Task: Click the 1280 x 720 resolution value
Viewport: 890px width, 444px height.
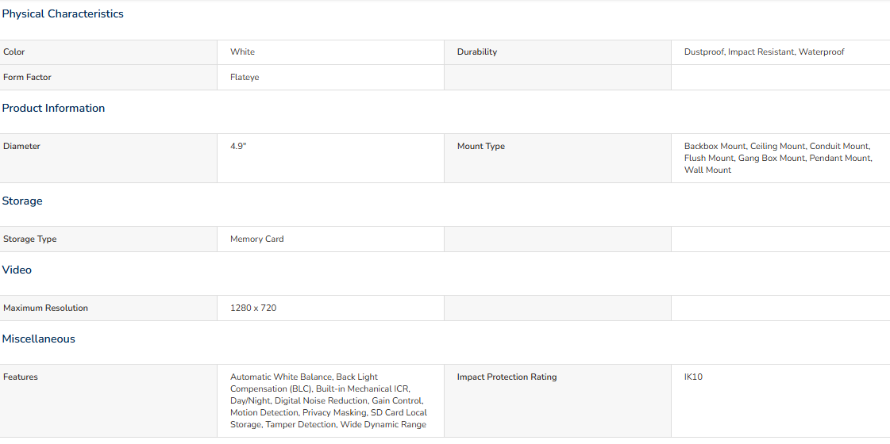Action: (253, 308)
